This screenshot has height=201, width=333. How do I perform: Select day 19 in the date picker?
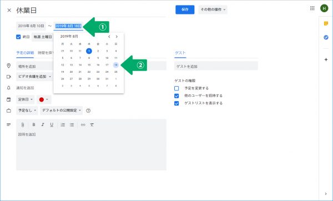[62, 72]
